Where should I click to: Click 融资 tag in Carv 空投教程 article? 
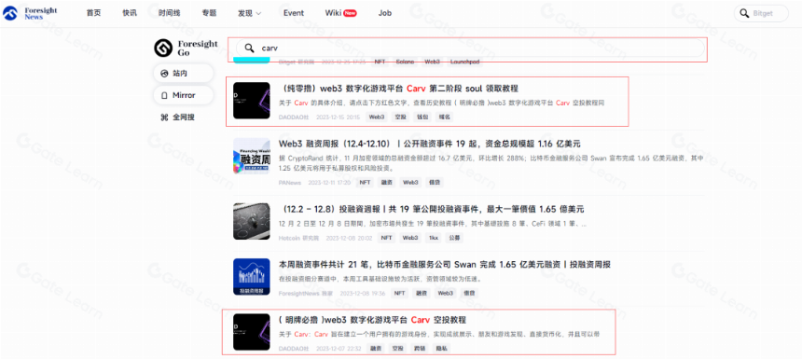[x=376, y=348]
